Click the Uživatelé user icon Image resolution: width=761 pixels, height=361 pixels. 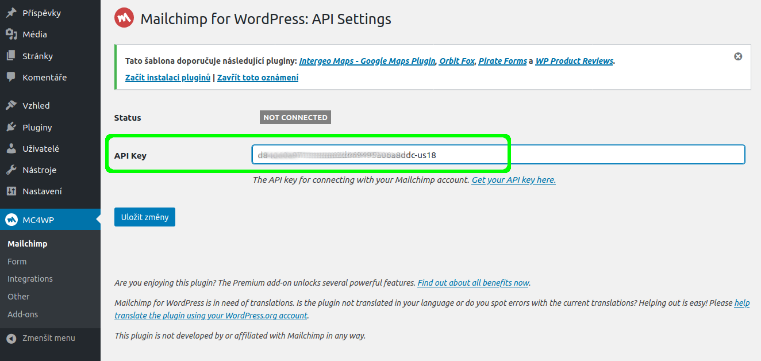[11, 148]
